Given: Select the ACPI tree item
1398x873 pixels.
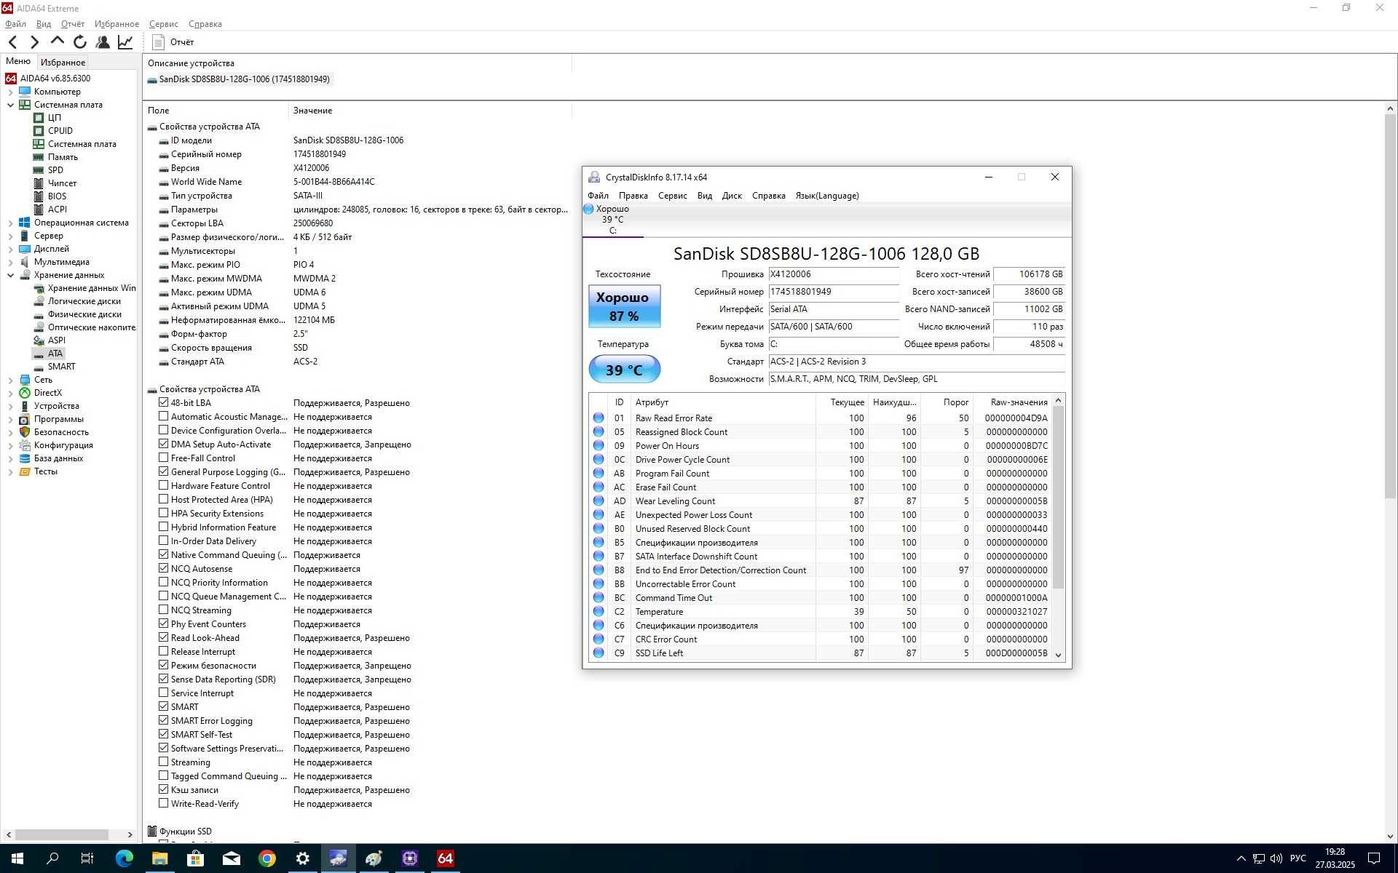Looking at the screenshot, I should (57, 210).
